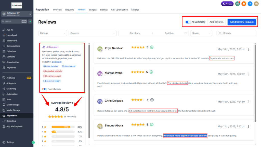Screen dimensions: 261x147
Task: Click the 5-star 80% rating bar
Action: 63,127
